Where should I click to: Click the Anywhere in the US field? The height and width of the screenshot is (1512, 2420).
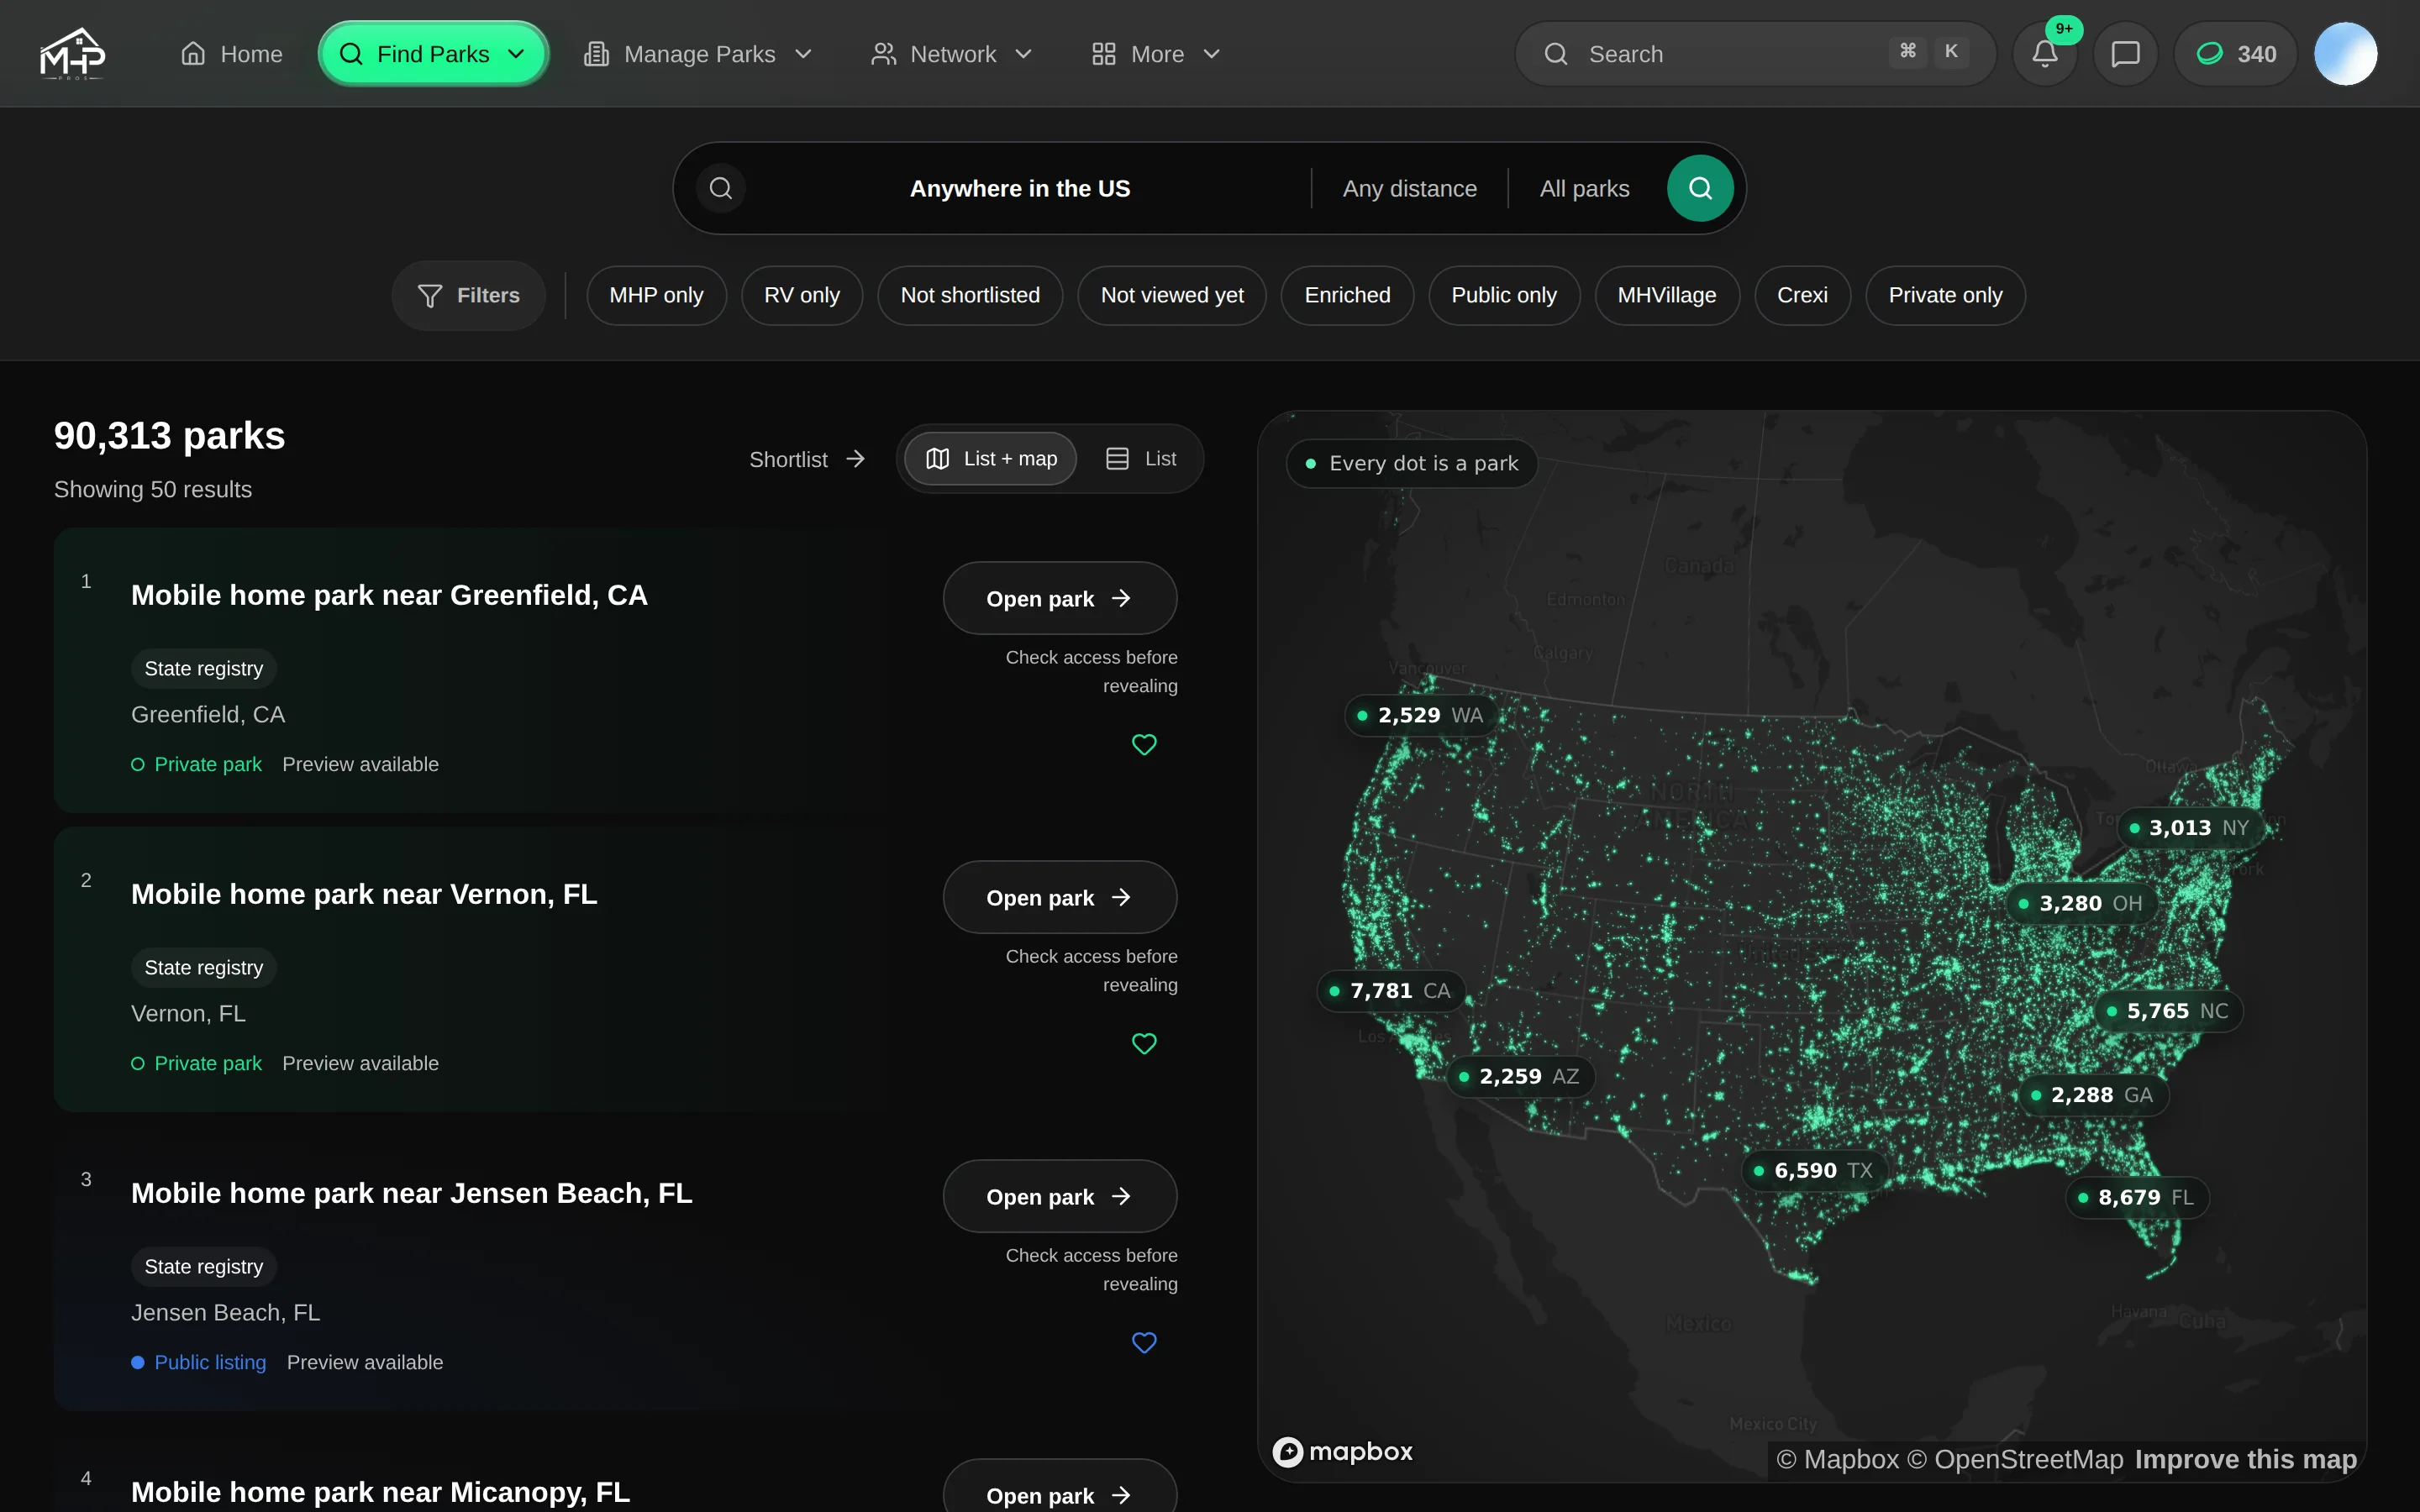coord(1020,188)
